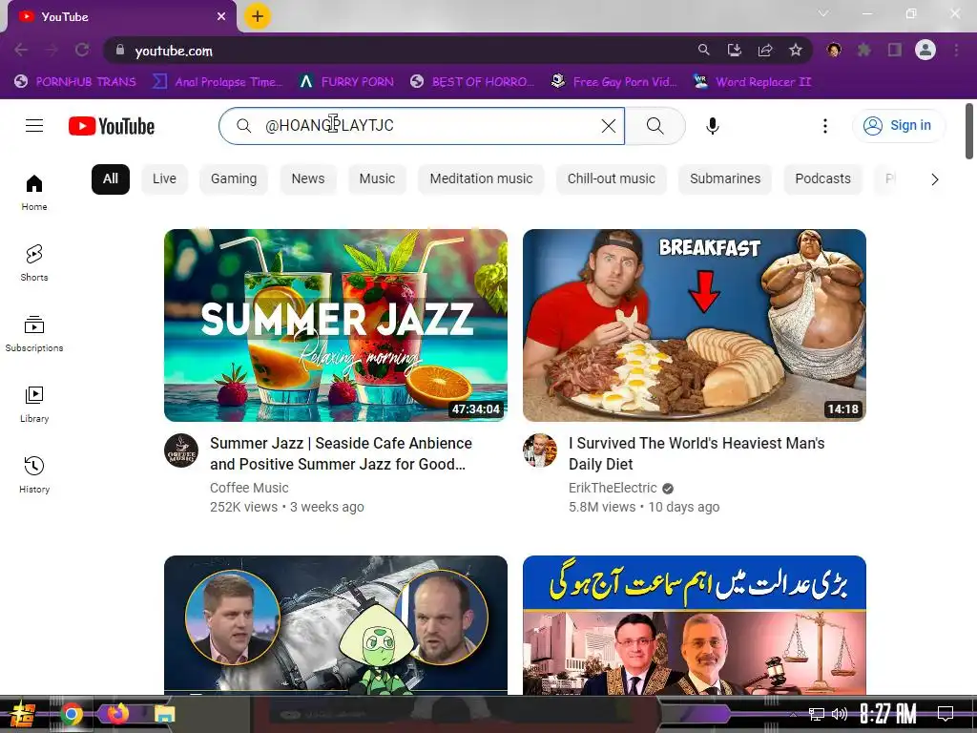Select the All filter chip

point(111,178)
